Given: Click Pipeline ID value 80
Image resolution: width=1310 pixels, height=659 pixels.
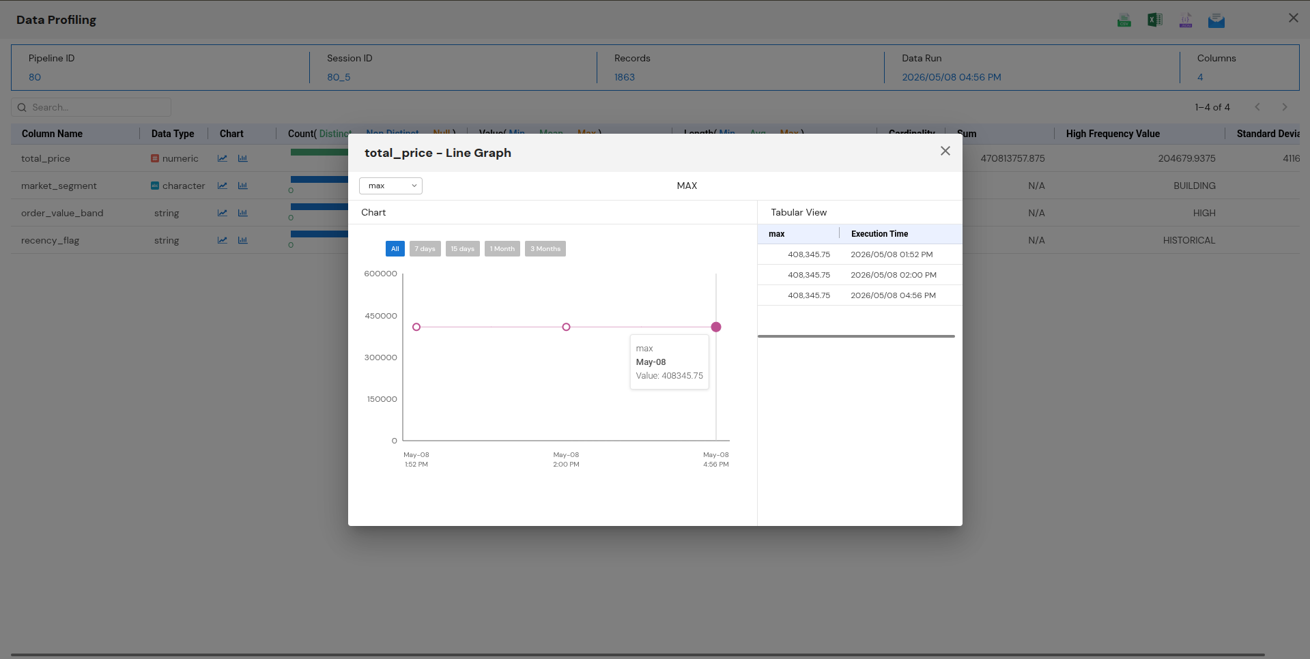Looking at the screenshot, I should click(x=35, y=77).
